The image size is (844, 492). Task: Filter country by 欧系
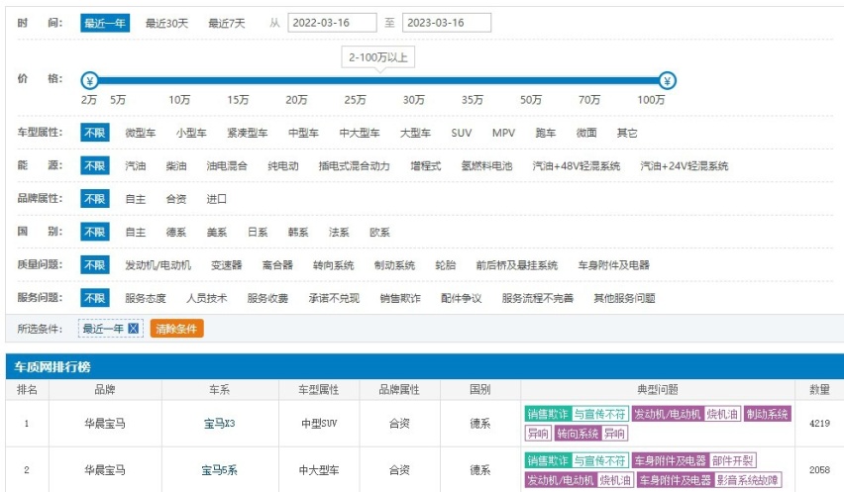tap(379, 233)
